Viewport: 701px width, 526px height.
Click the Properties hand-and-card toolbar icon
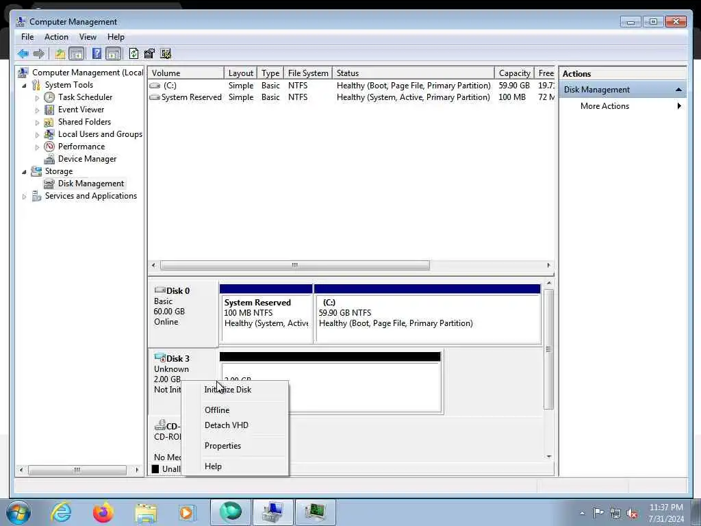149,54
